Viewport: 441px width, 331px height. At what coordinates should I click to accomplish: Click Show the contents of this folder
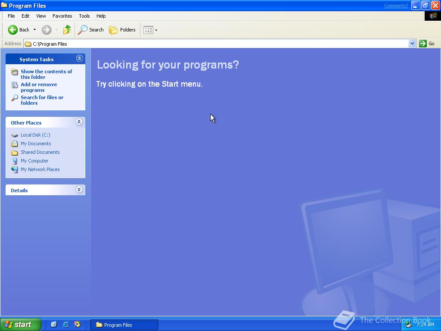pyautogui.click(x=47, y=74)
